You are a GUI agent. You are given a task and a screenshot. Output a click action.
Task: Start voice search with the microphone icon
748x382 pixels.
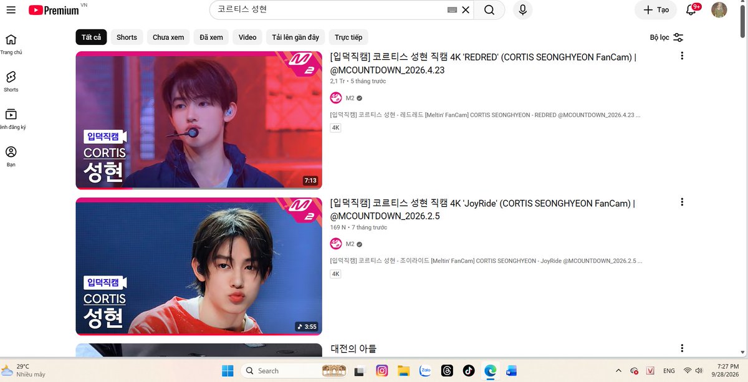coord(522,10)
